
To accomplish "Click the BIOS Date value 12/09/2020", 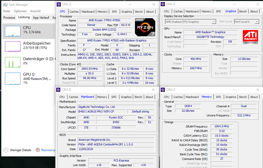I will click(x=116, y=149).
